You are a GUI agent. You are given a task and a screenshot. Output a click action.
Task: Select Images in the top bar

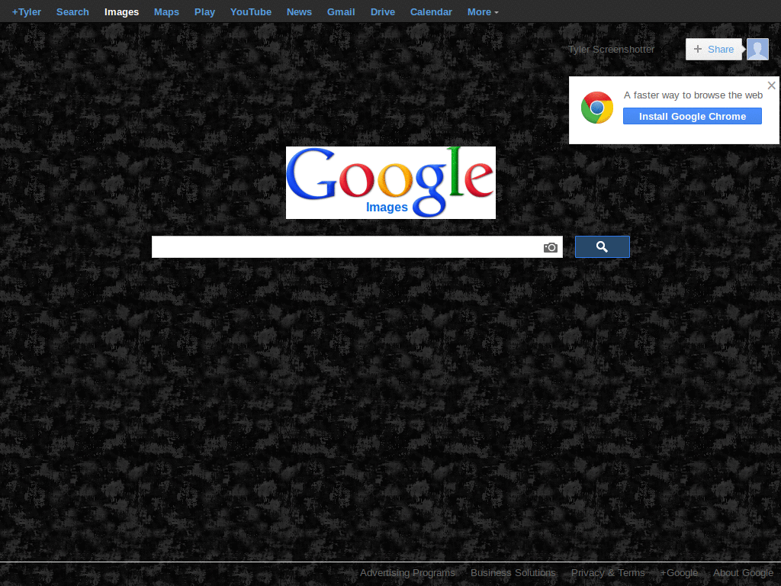[121, 12]
